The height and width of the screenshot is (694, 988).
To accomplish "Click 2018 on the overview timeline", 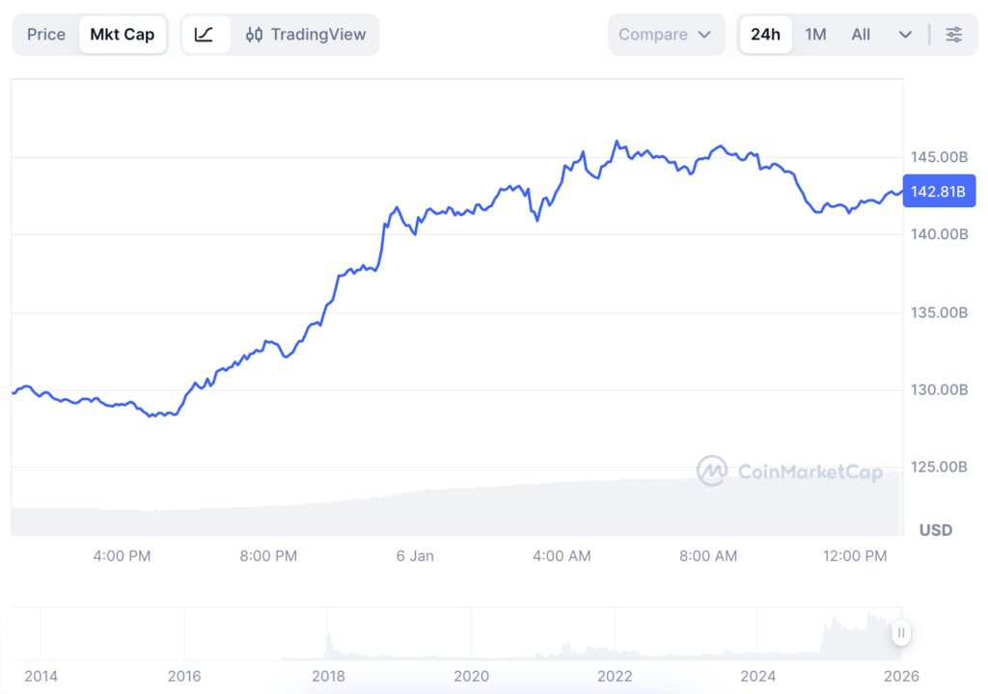I will [x=328, y=676].
